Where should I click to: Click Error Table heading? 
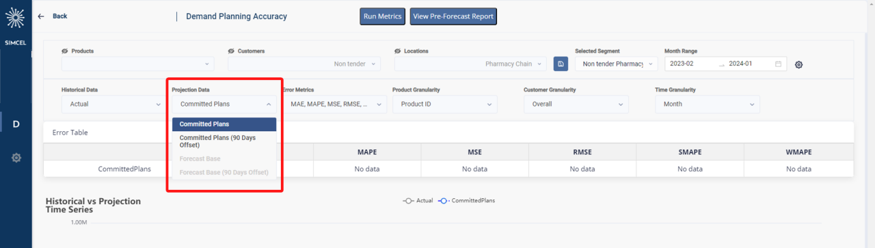(x=70, y=133)
